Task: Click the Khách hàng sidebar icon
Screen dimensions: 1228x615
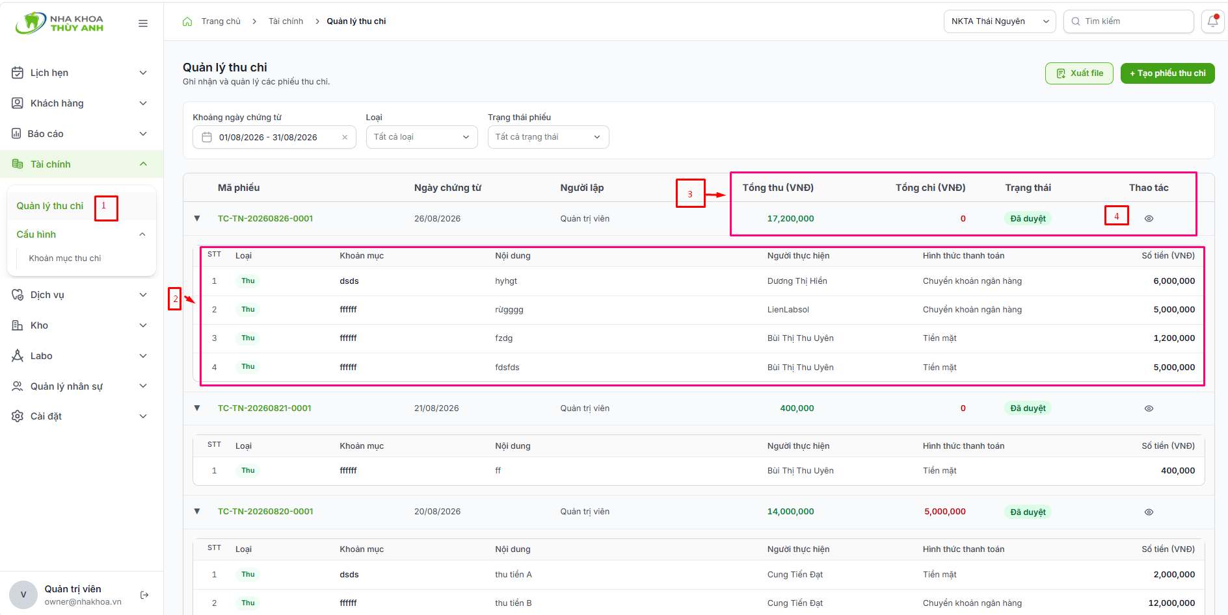Action: 18,103
